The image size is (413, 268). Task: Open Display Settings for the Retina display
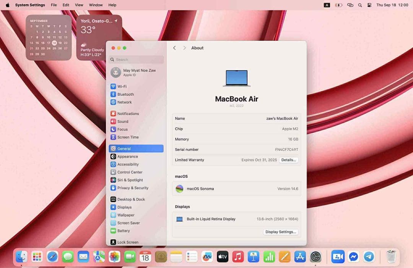pos(281,232)
